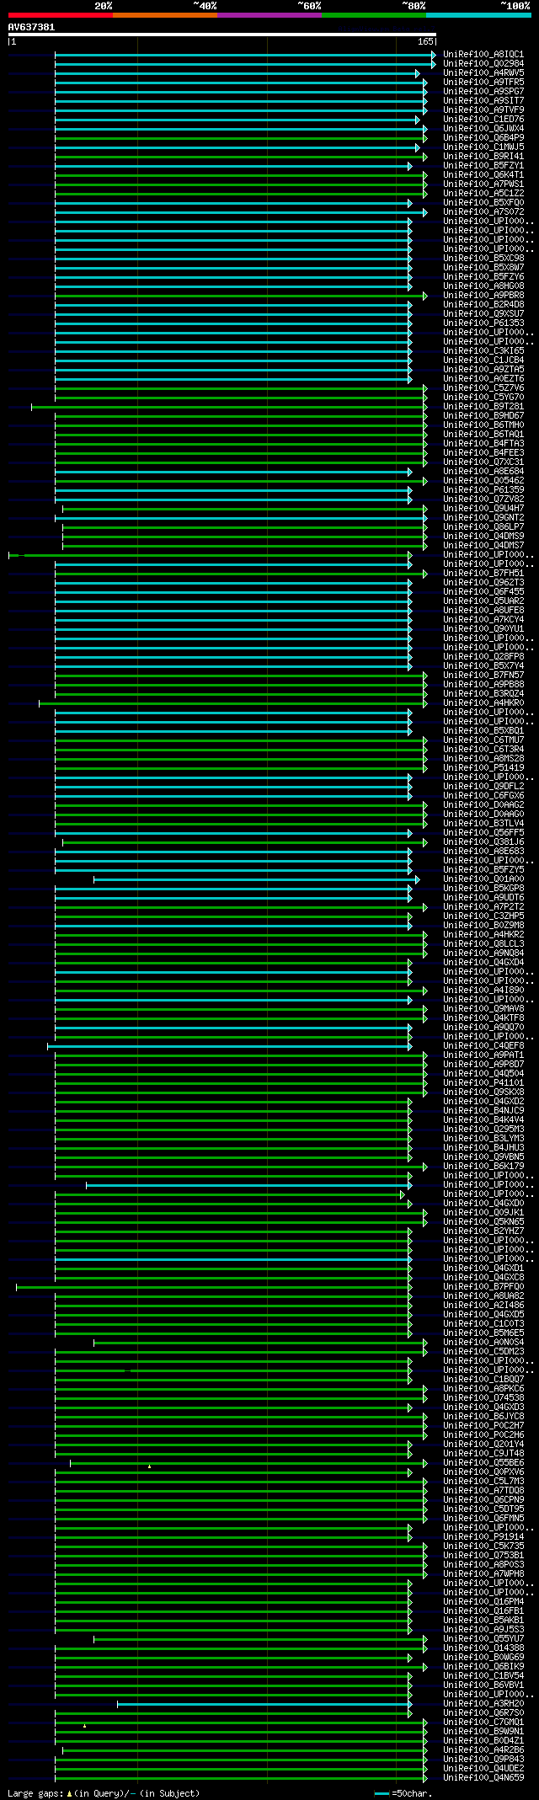The image size is (539, 1800).
Task: Click the cyan alignment bar for A8IQC1
Action: coord(245,54)
